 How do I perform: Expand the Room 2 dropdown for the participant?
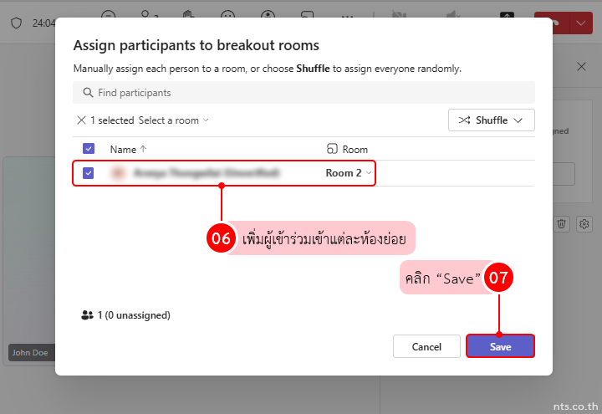click(x=349, y=173)
